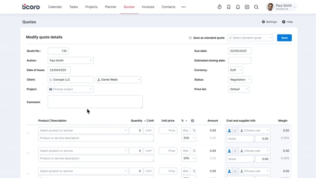
Task: Open the Currency dropdown EUR
Action: click(236, 70)
